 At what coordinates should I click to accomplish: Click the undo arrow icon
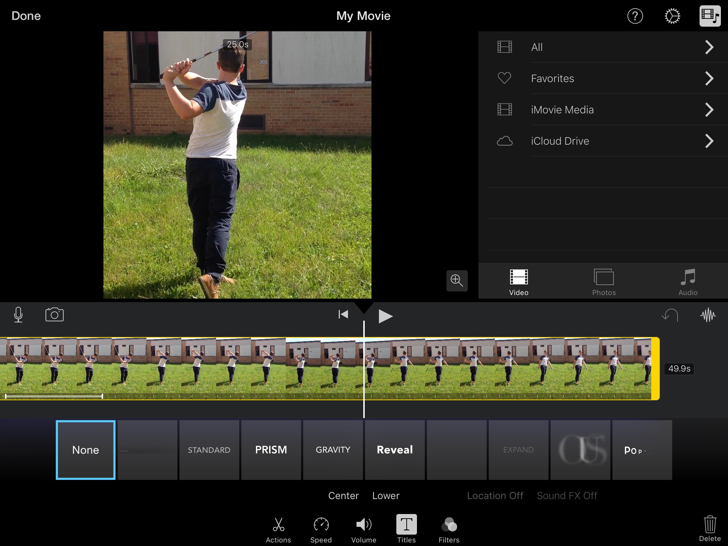(670, 315)
